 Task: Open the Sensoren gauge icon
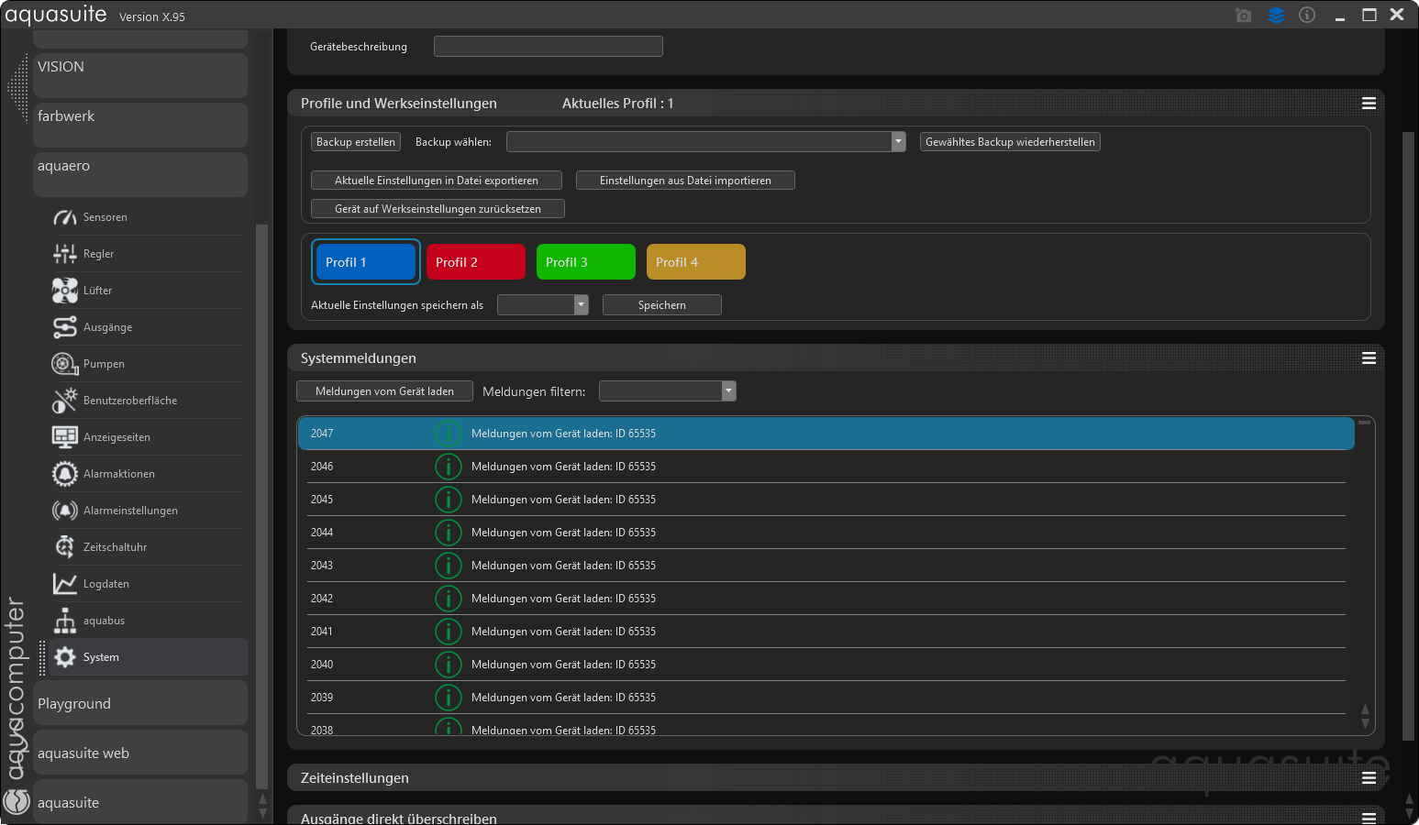(64, 217)
